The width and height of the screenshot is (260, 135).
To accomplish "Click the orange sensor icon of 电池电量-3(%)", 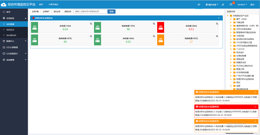I will [x=161, y=40].
